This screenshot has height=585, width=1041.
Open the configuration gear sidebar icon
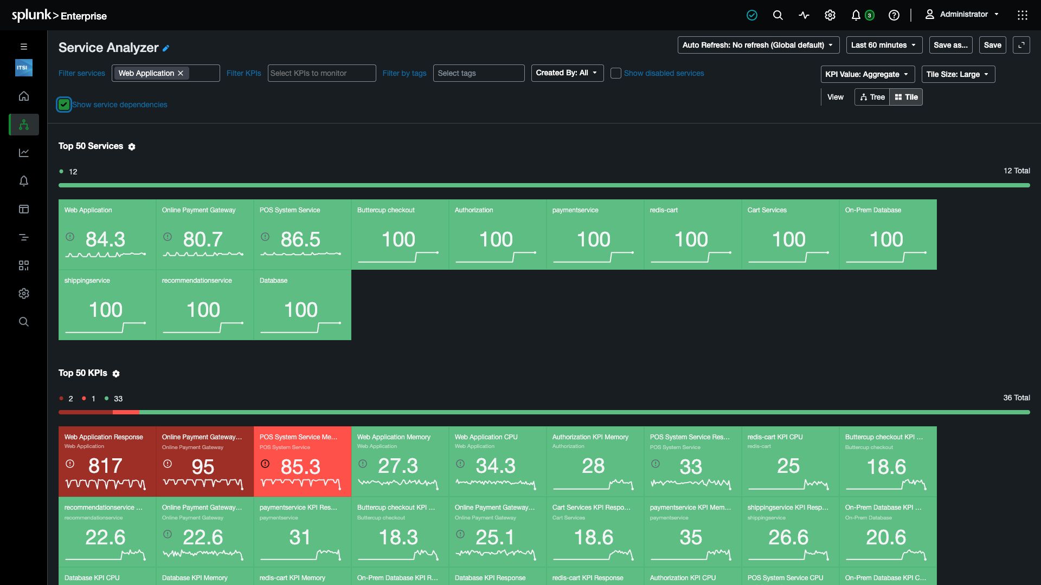[x=24, y=294]
